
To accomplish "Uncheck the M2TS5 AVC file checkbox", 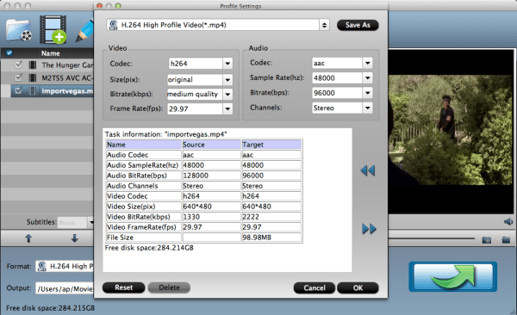I will pos(18,77).
